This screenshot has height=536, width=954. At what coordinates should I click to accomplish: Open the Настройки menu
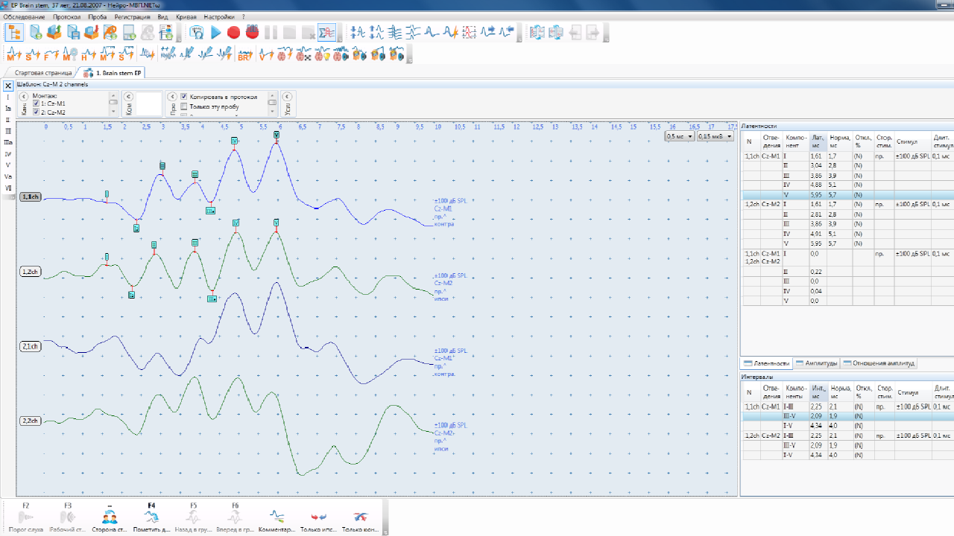click(219, 16)
